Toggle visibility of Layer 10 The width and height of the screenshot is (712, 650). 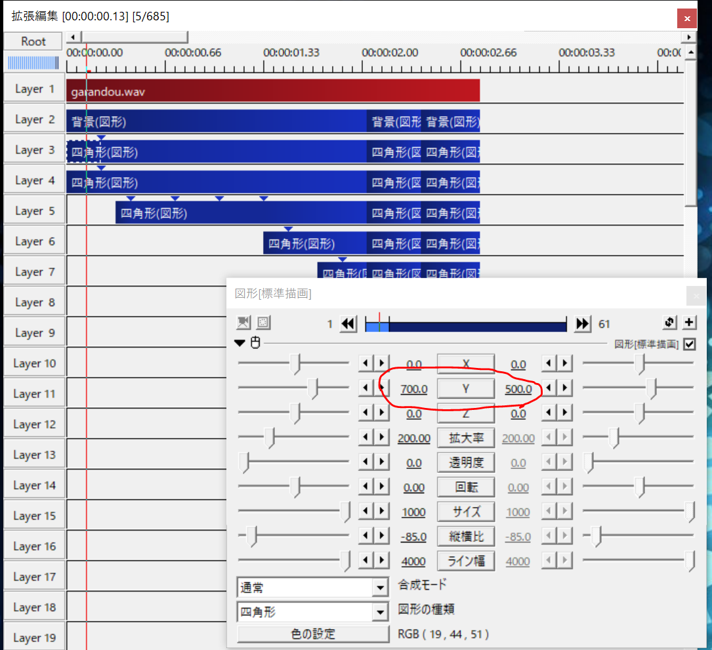click(34, 363)
